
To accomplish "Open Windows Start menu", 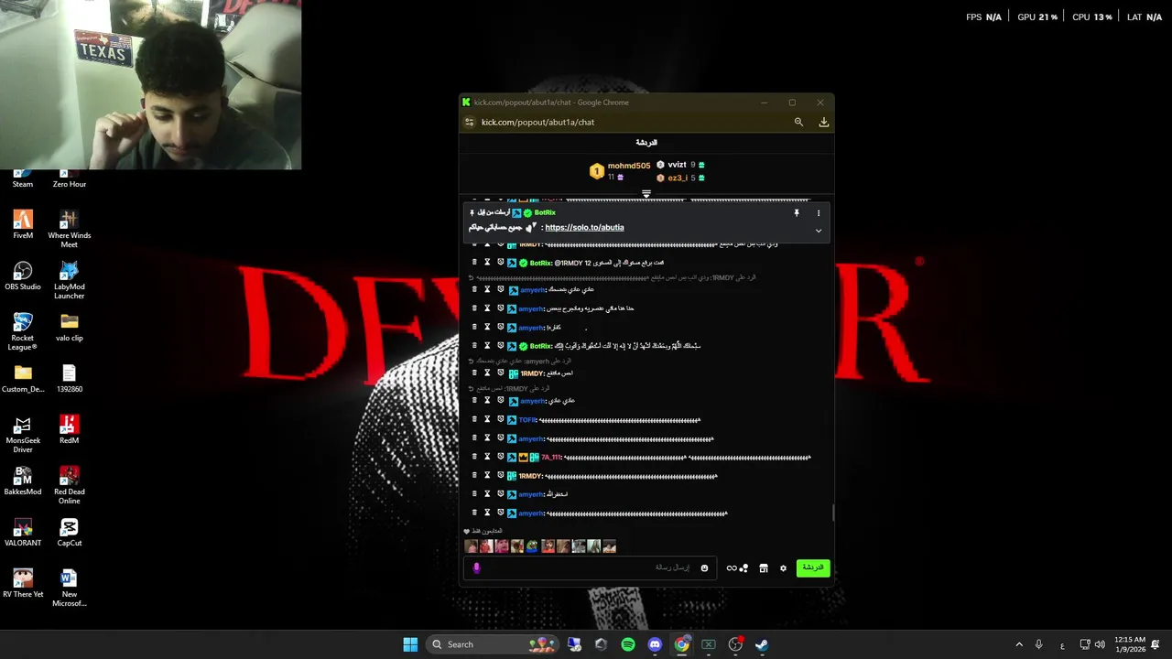I will tap(410, 644).
